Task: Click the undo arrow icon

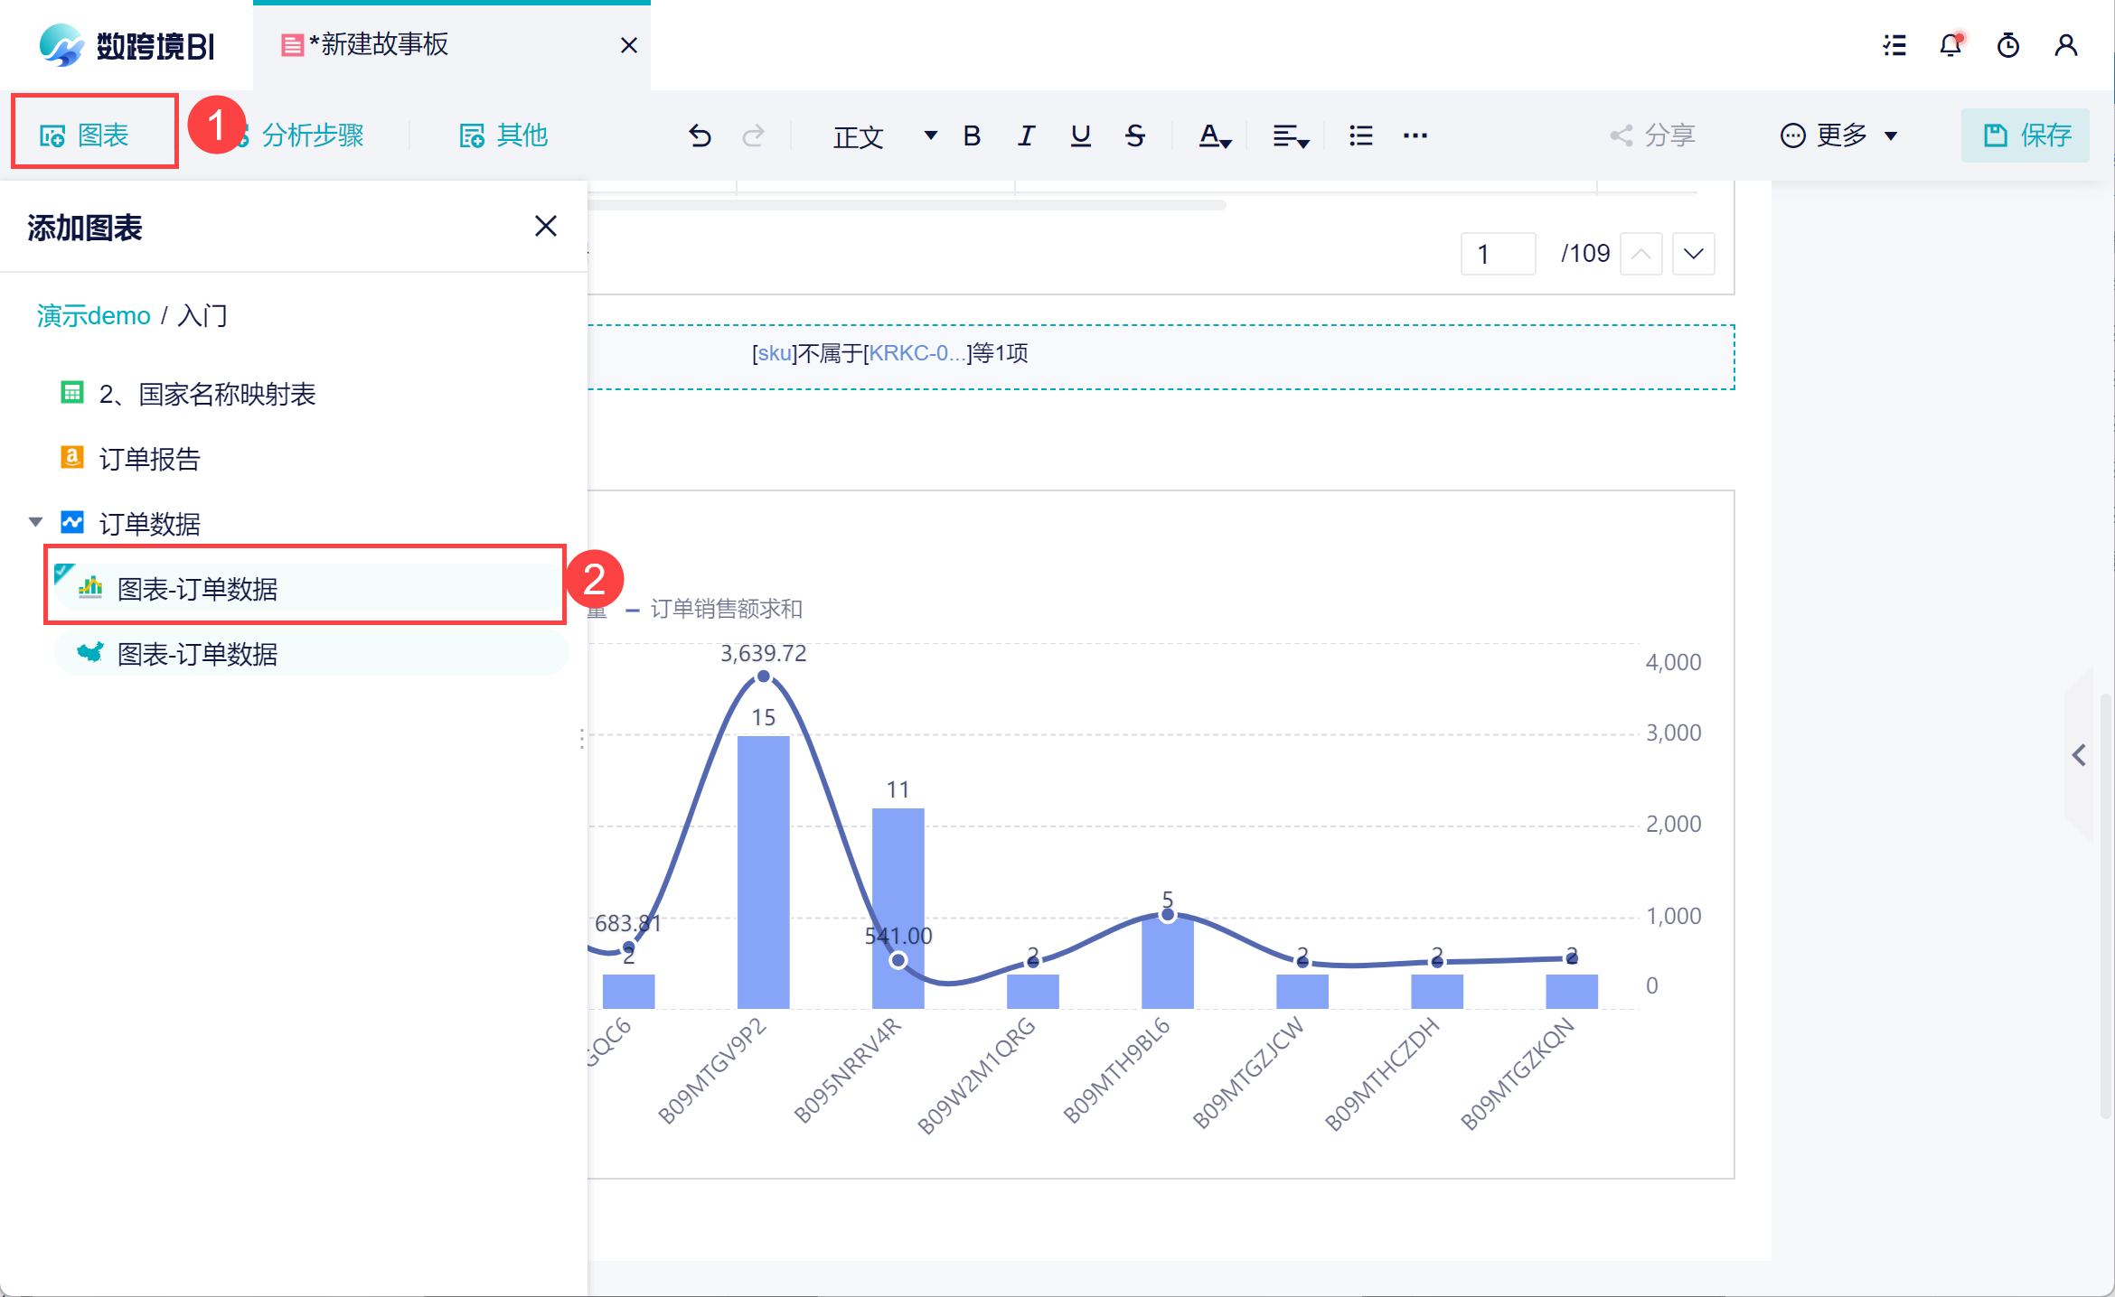Action: tap(700, 135)
